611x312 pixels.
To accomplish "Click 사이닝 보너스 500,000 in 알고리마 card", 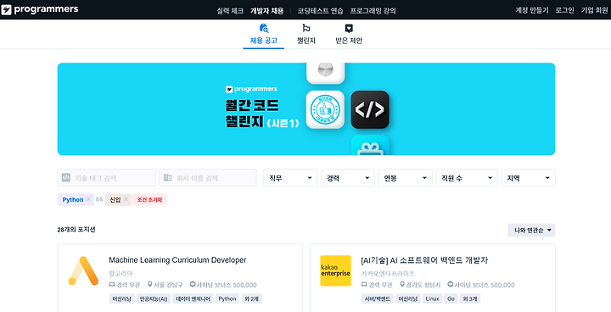I will [x=227, y=285].
